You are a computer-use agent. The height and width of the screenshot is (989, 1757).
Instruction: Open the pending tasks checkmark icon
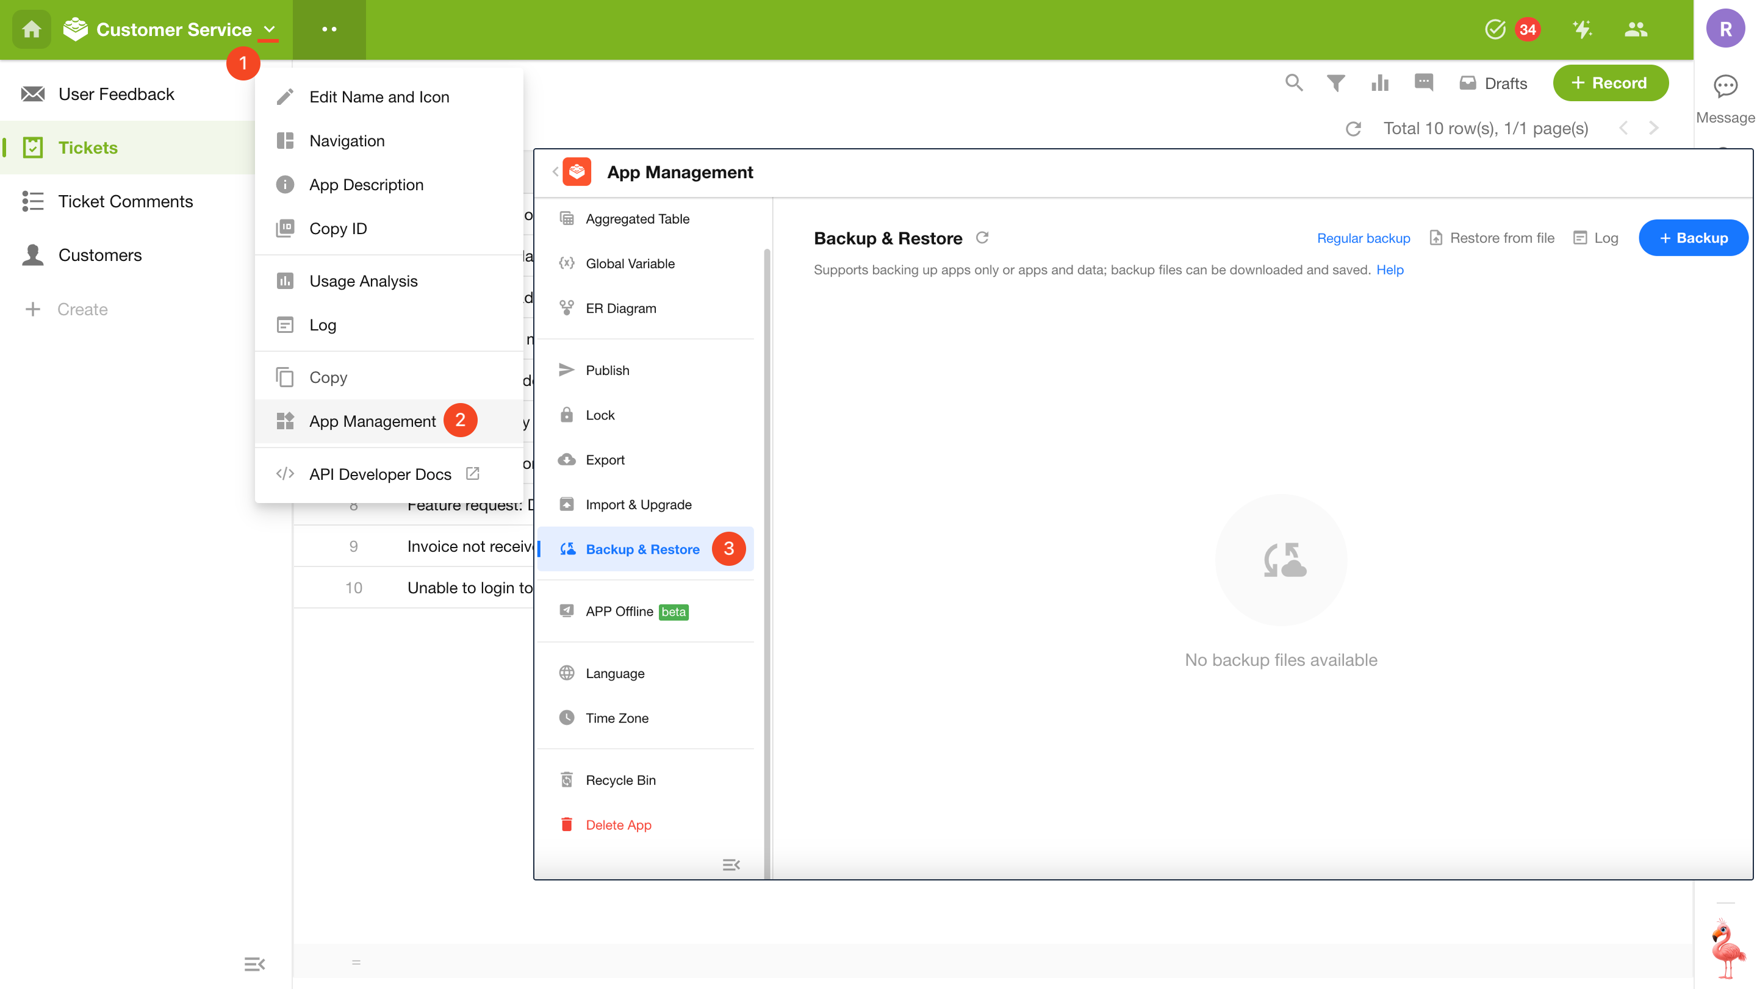click(x=1495, y=29)
